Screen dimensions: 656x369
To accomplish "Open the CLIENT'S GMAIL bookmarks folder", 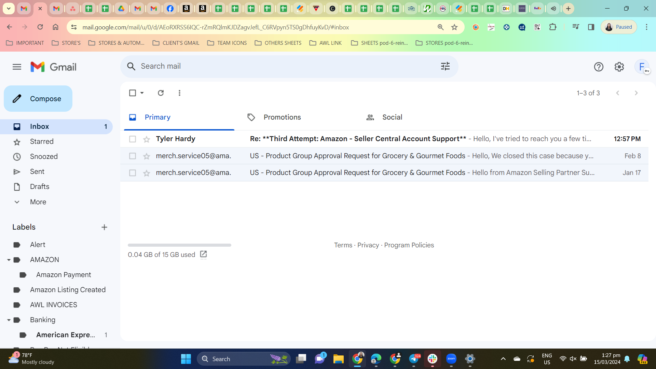I will [x=176, y=43].
